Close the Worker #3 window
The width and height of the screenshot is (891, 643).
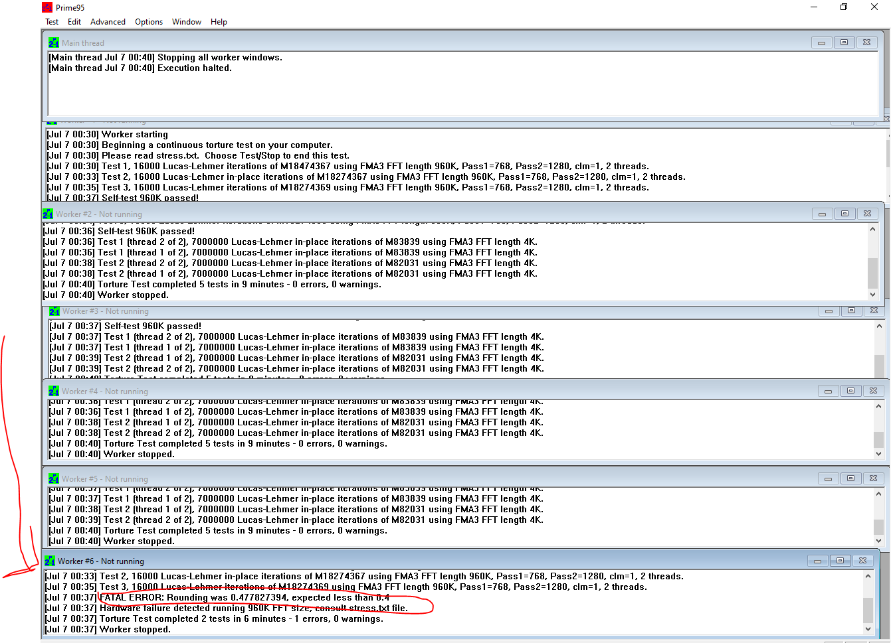pos(874,311)
